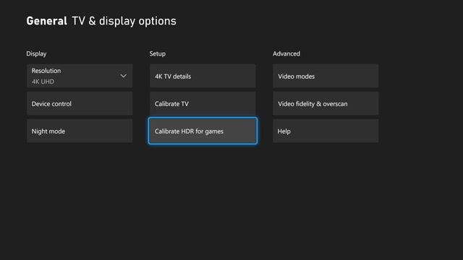Select Calibrate HDR for games

pos(203,131)
